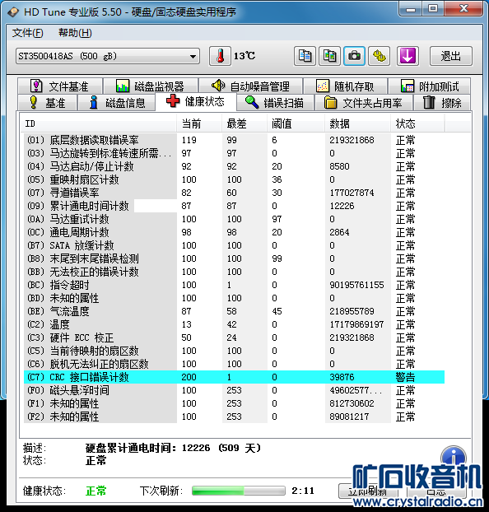Image resolution: width=489 pixels, height=512 pixels.
Task: Select row (0A) 马达重试计数
Action: 234,219
